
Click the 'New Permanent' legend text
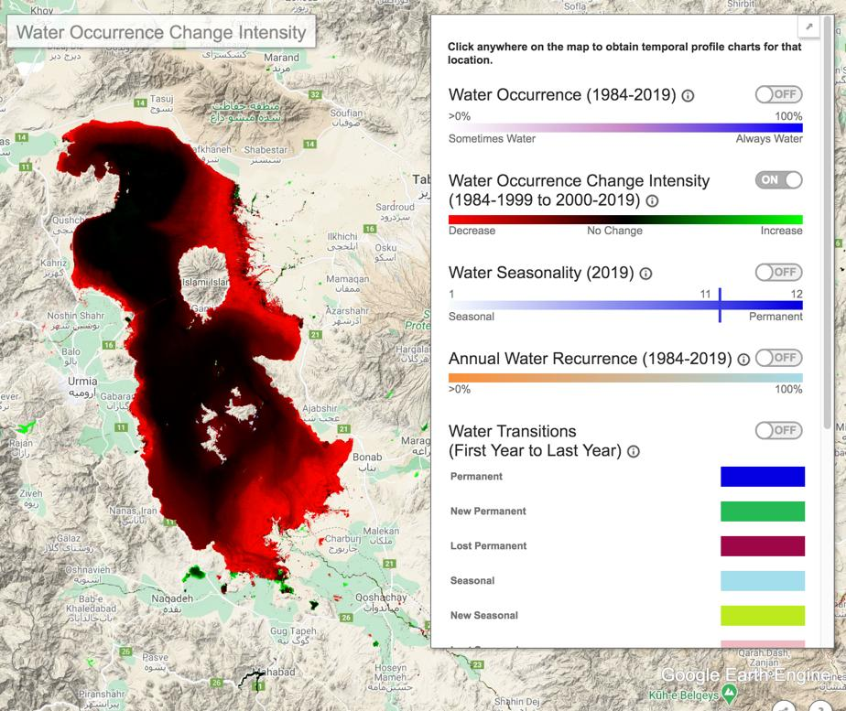pos(488,511)
